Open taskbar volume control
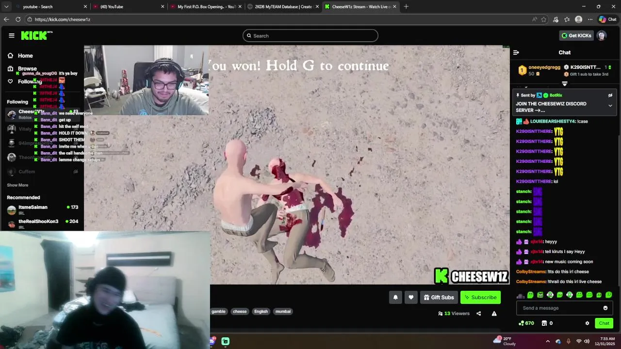Viewport: 621px width, 349px height. click(x=587, y=341)
